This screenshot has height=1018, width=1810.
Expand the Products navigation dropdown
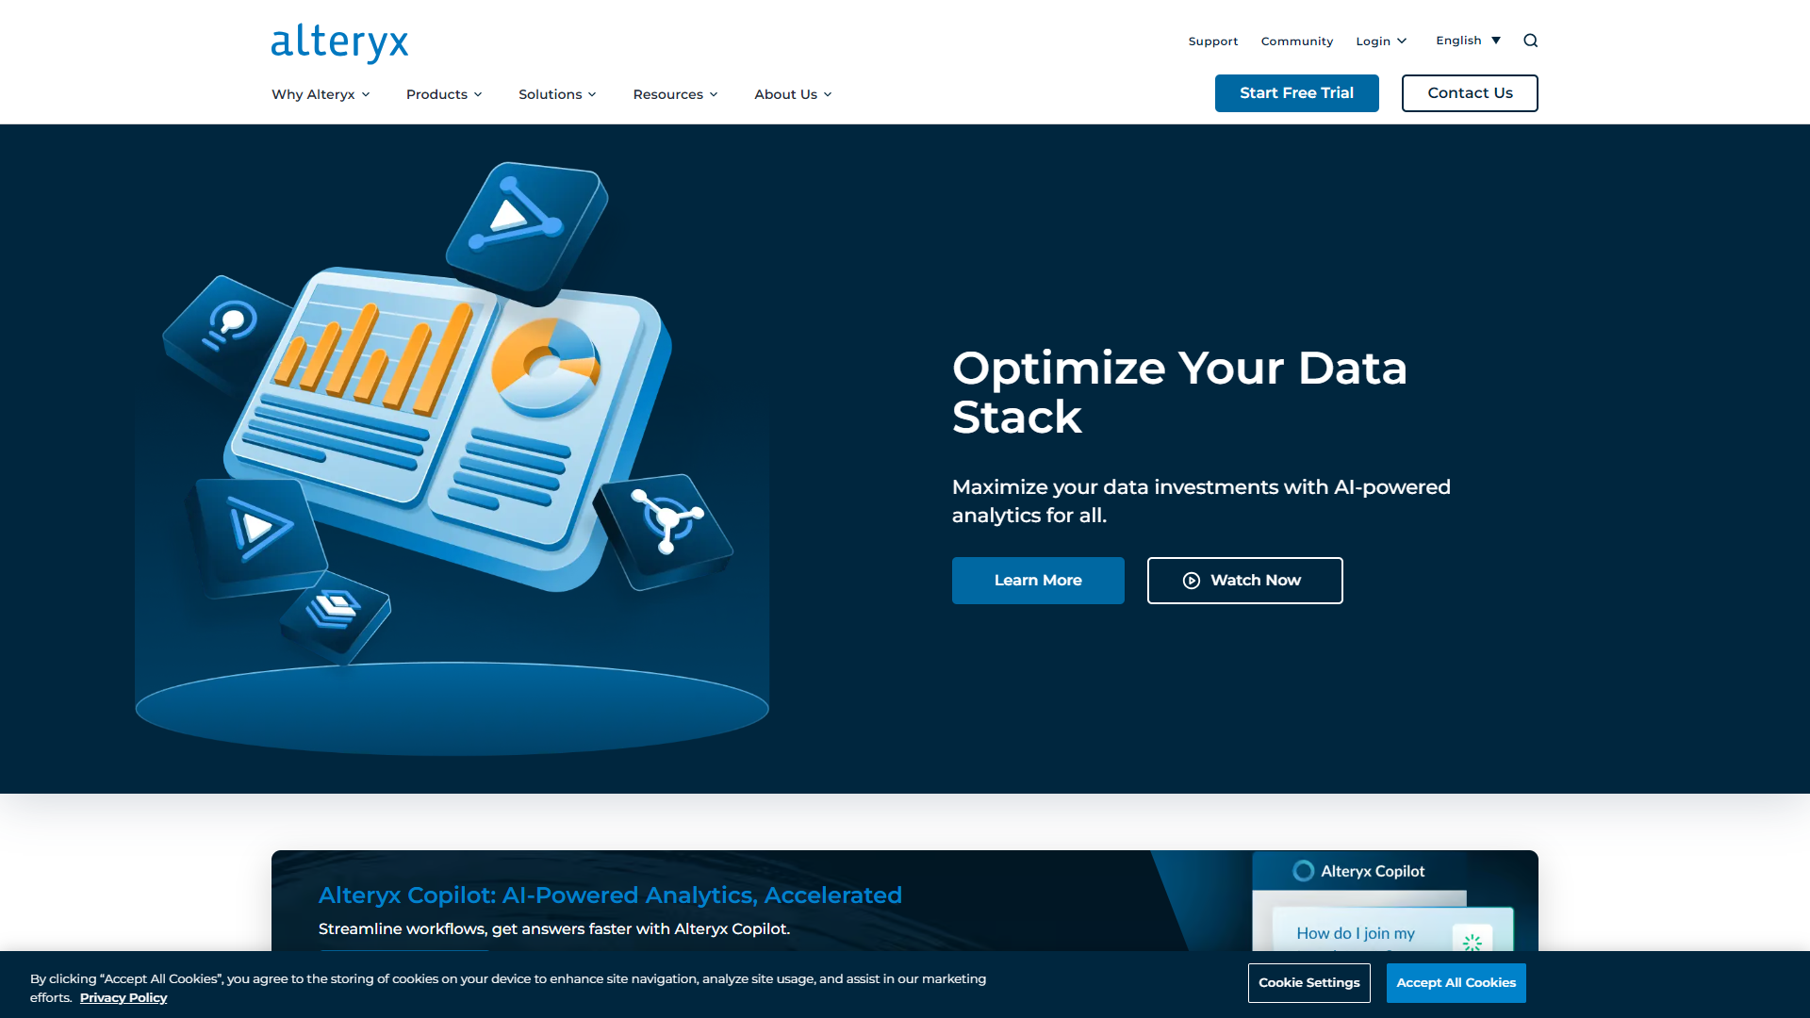pos(444,93)
